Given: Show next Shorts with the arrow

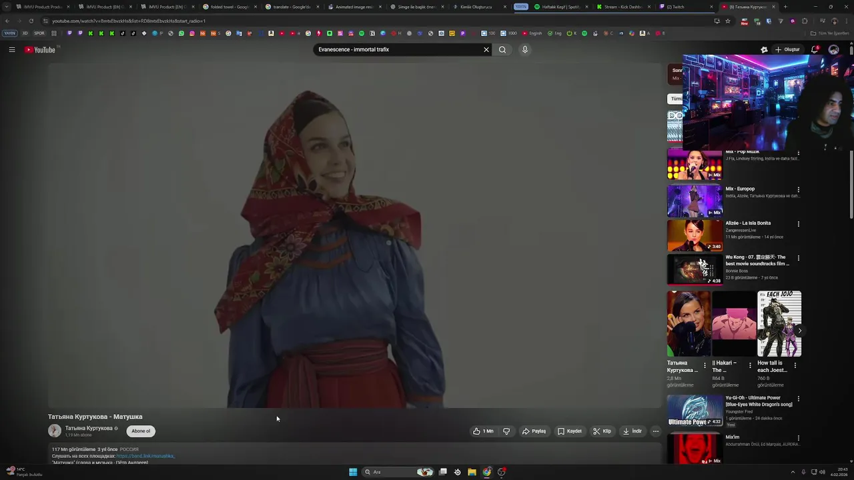Looking at the screenshot, I should click(x=799, y=331).
